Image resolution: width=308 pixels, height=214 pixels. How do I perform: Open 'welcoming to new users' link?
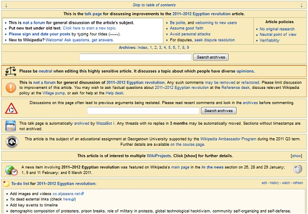(216, 23)
